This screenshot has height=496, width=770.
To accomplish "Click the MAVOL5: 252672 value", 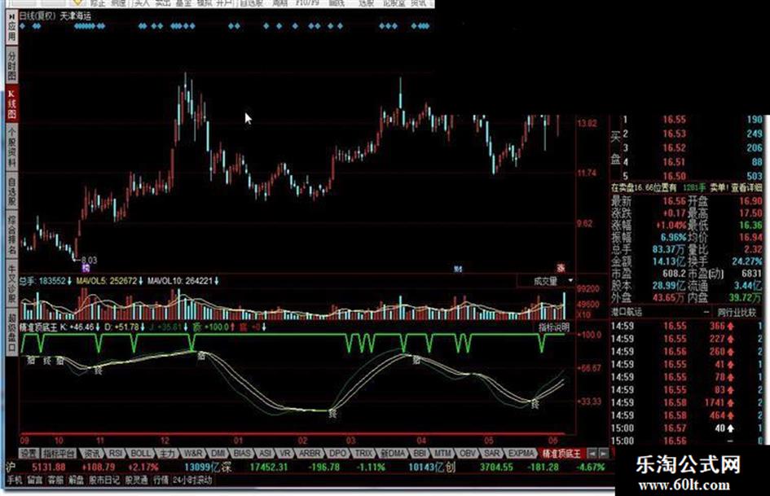I will (x=107, y=281).
